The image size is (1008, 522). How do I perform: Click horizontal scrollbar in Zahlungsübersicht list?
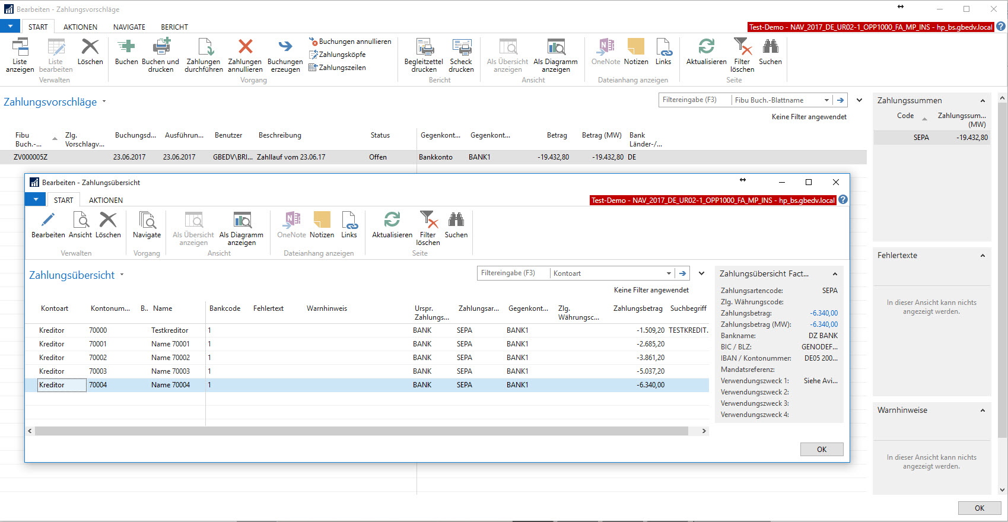[361, 431]
